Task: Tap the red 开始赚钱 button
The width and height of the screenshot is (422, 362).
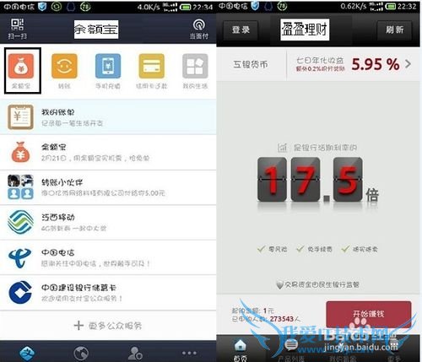Action: click(369, 314)
